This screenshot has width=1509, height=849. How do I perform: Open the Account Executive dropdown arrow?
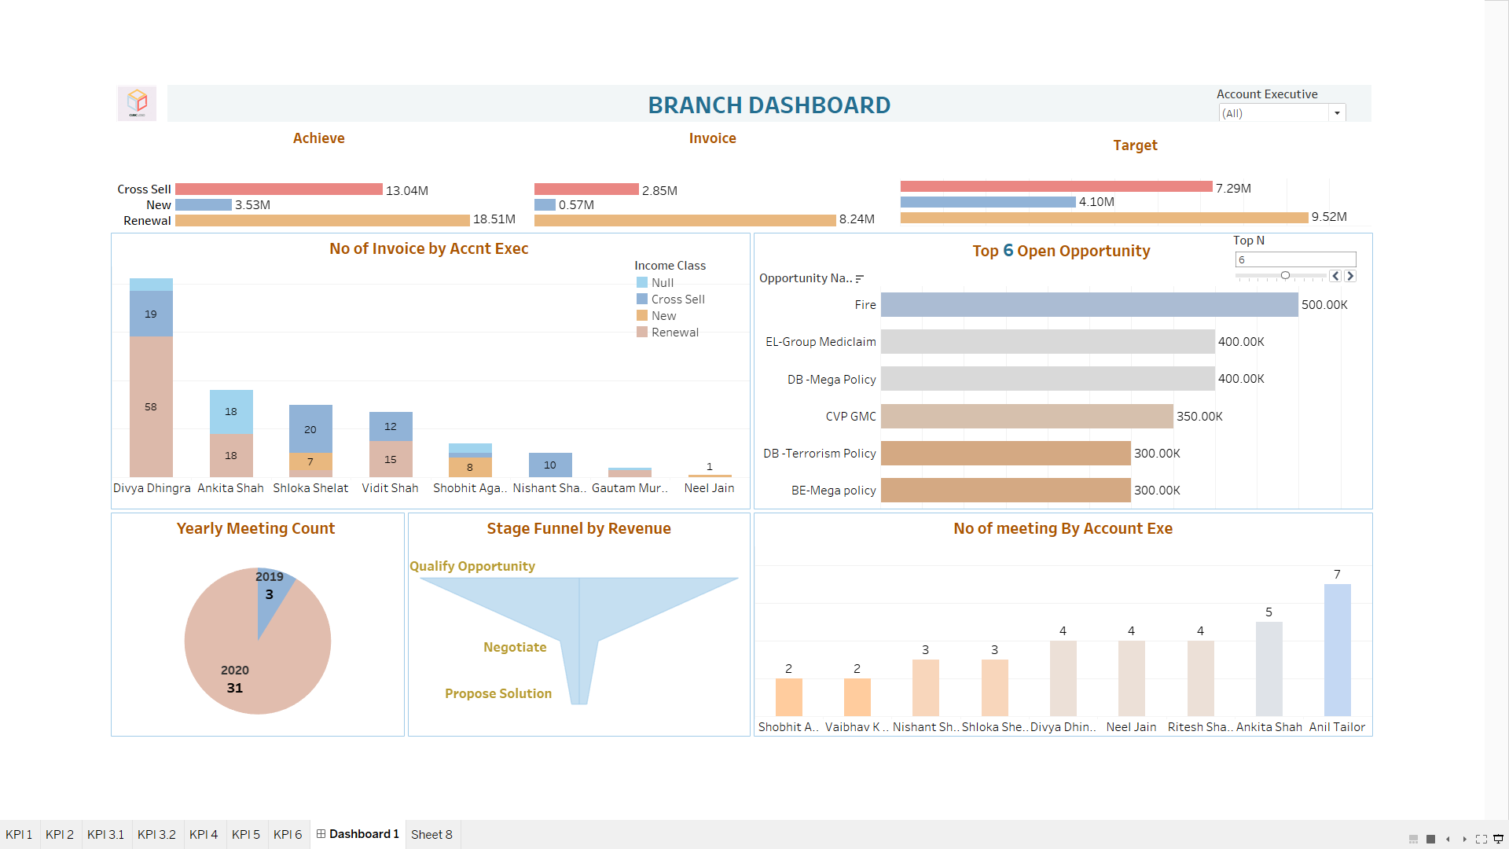[x=1337, y=113]
